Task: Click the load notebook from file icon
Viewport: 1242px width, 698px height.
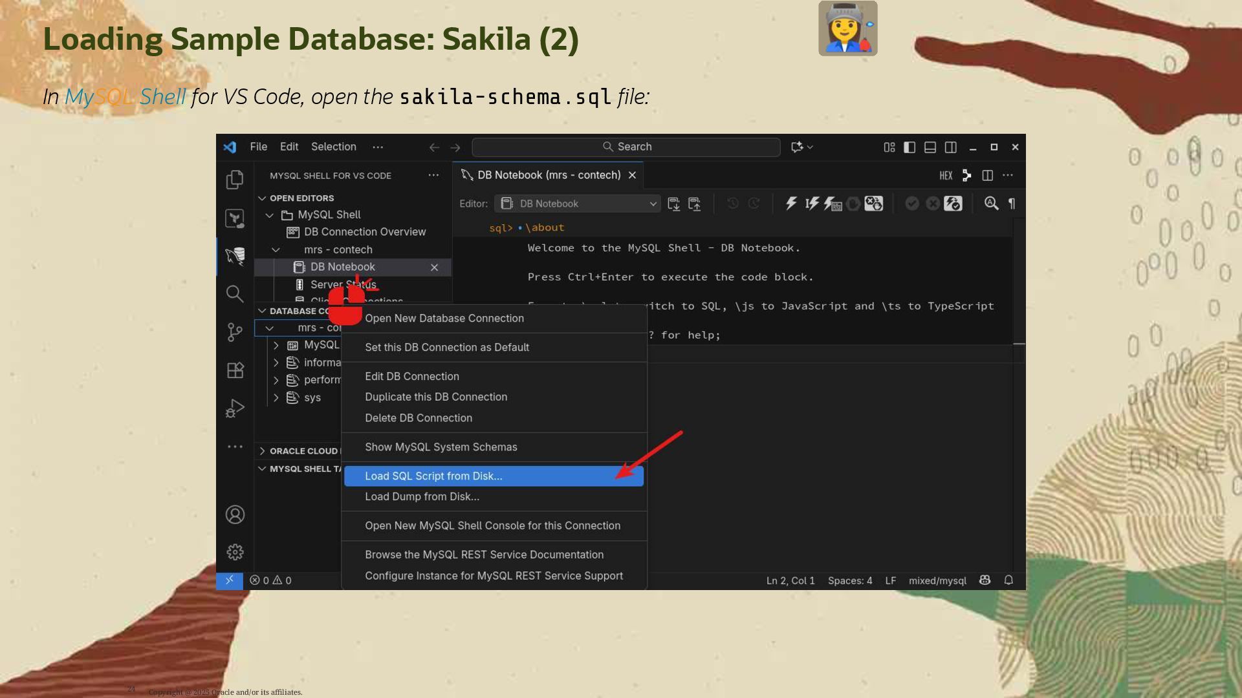Action: [694, 204]
